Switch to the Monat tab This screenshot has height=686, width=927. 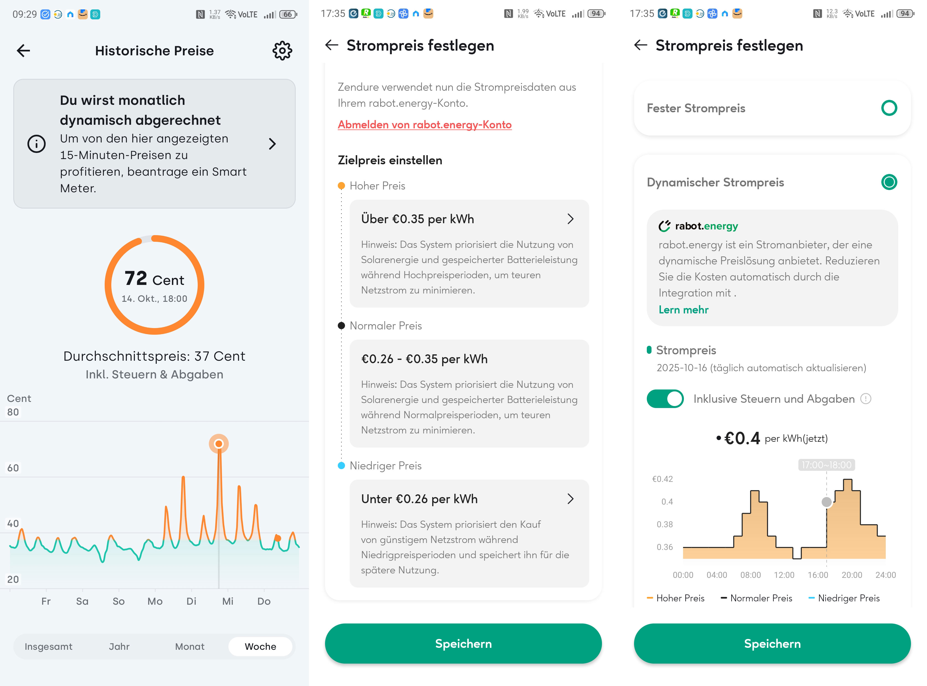pos(190,646)
